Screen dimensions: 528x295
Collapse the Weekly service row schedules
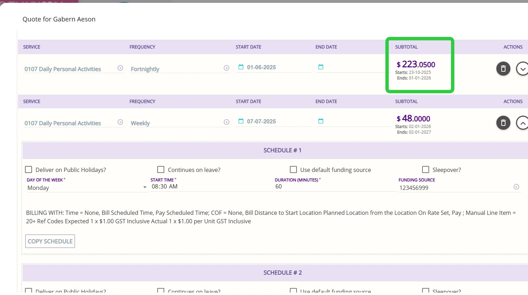[x=522, y=123]
